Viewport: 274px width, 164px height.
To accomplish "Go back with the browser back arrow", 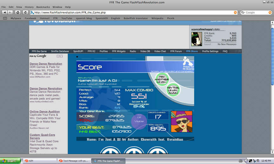I will (x=5, y=12).
